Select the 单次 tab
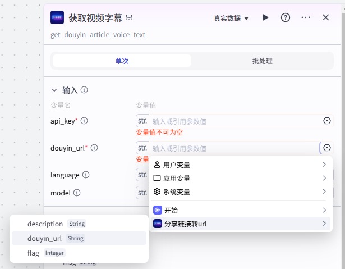This screenshot has height=269, width=345. pyautogui.click(x=122, y=61)
